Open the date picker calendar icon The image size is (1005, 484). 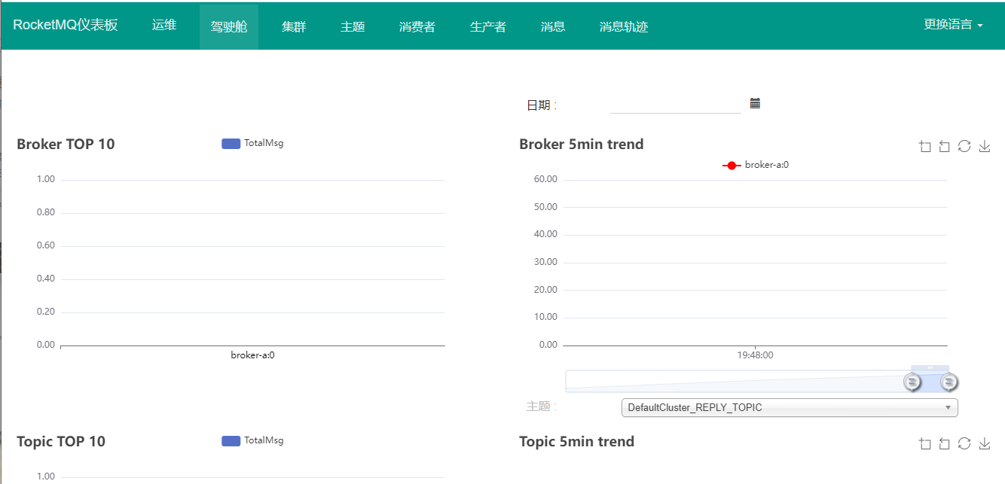(755, 103)
